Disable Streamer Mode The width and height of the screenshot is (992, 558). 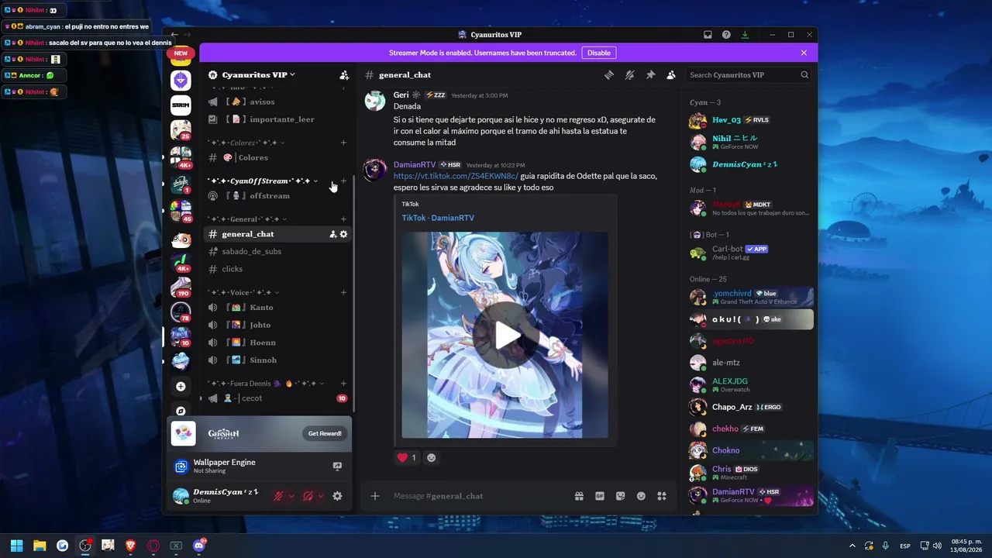[599, 53]
